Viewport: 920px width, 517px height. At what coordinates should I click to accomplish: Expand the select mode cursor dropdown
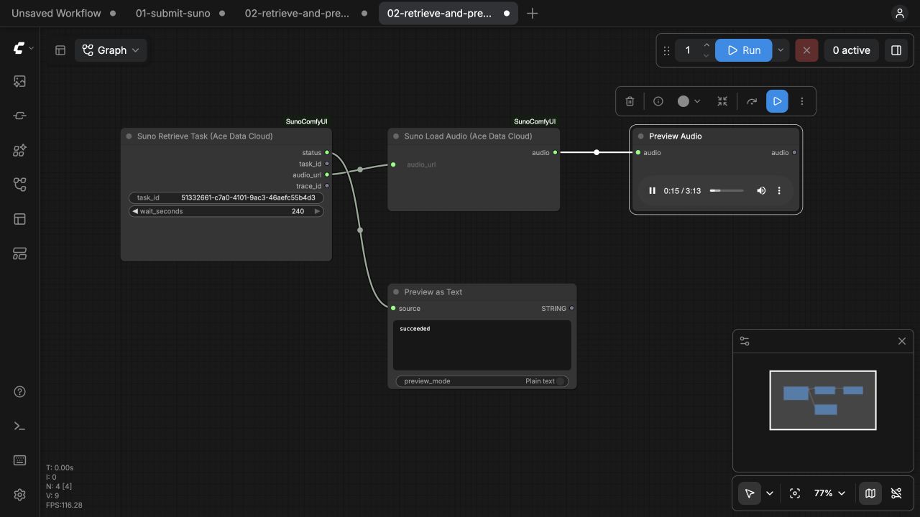[770, 493]
